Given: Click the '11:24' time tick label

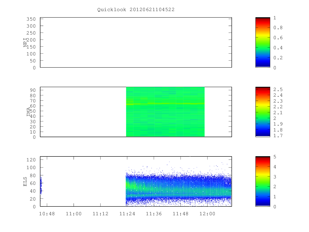Looking at the screenshot, I should coord(127,214).
